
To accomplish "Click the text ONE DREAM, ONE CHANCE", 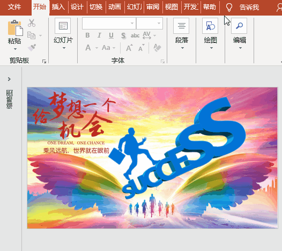I will pos(76,143).
